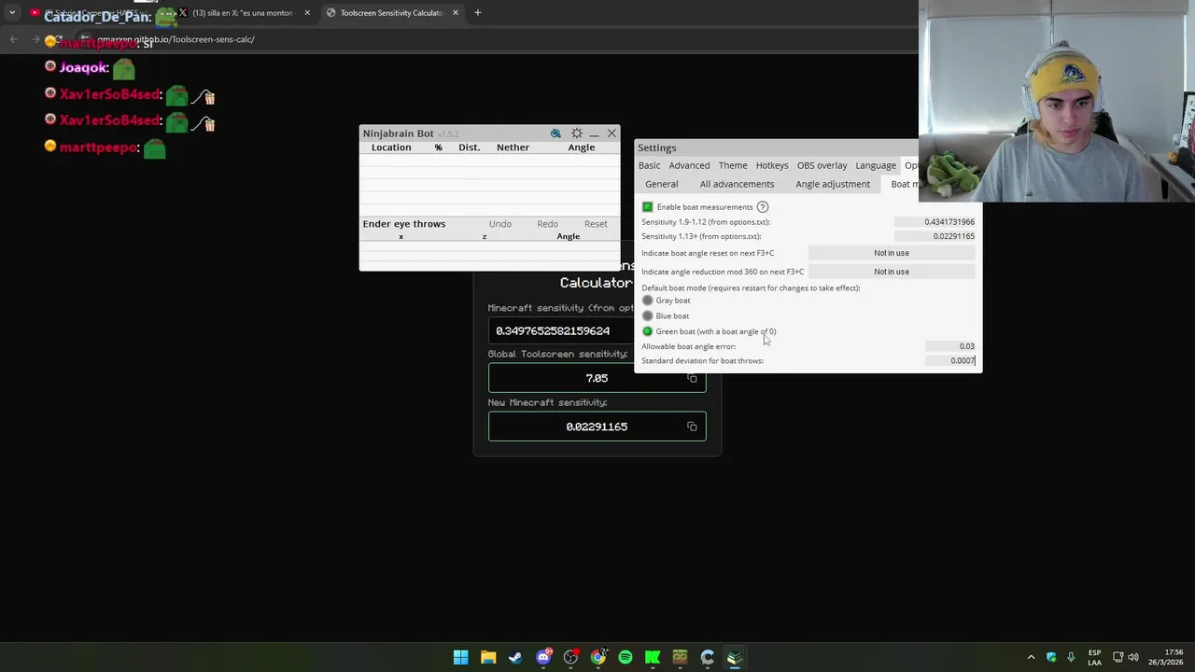
Task: Open Spotify from the taskbar
Action: (626, 657)
